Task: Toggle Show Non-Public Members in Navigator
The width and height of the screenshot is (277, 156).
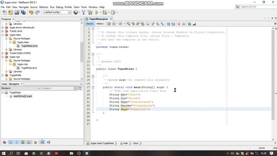Action: click(x=23, y=142)
